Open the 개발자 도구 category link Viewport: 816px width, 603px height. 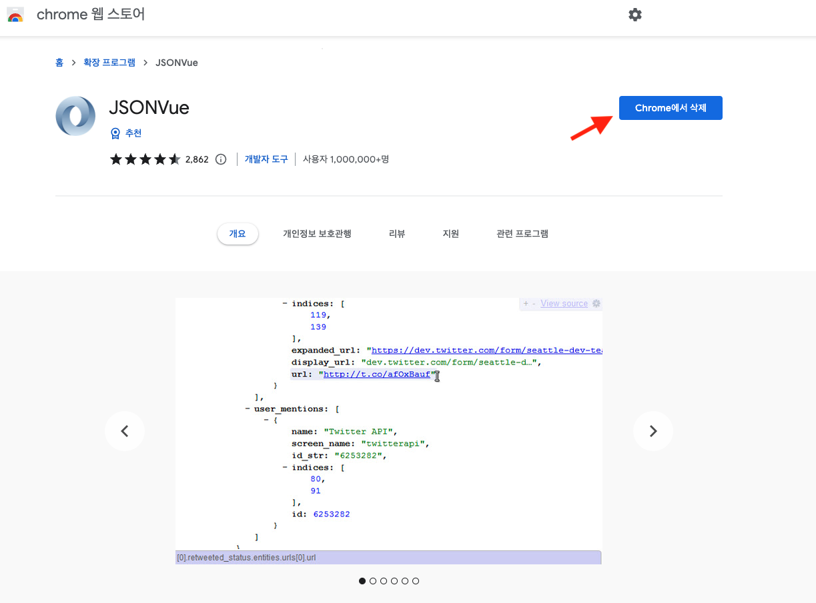coord(266,159)
